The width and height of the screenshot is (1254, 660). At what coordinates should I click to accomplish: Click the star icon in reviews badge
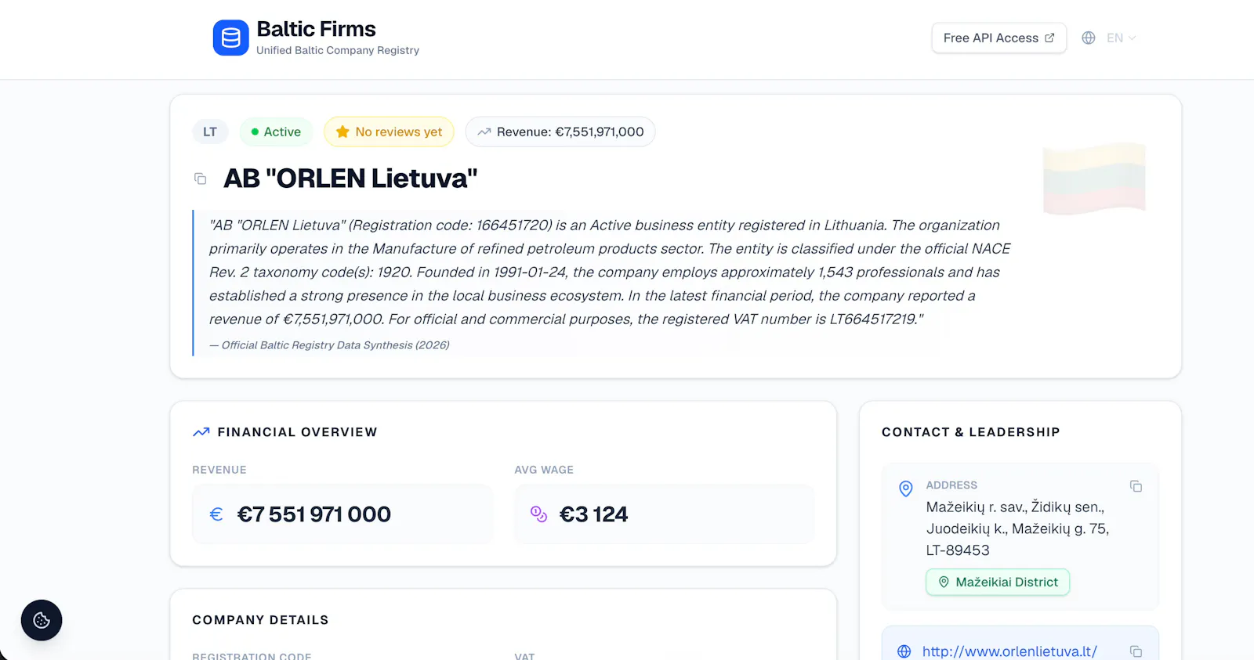[342, 132]
